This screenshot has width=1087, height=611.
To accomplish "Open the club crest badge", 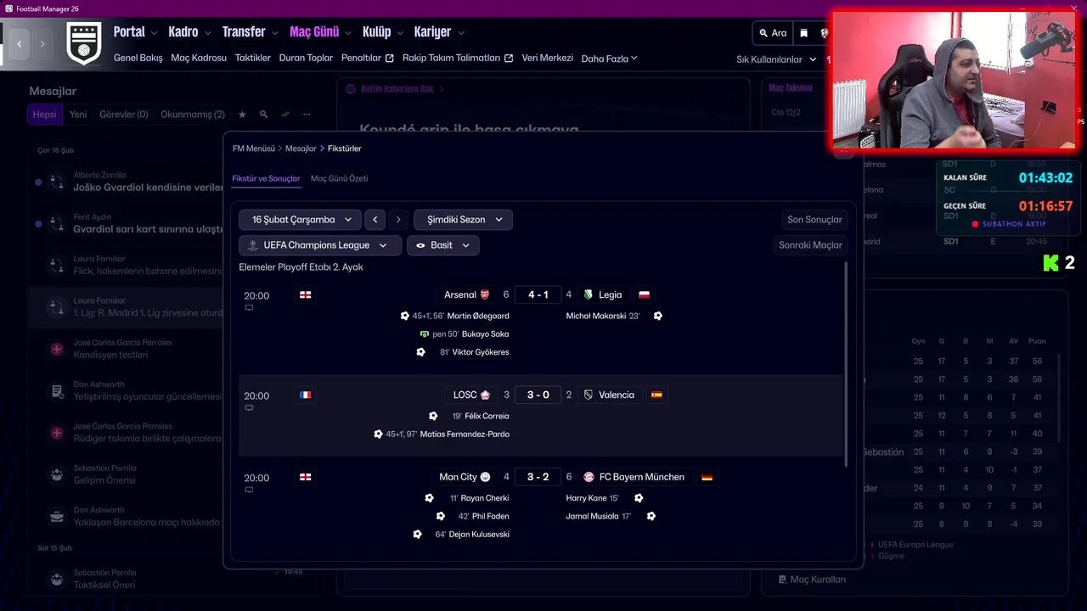I will point(84,43).
